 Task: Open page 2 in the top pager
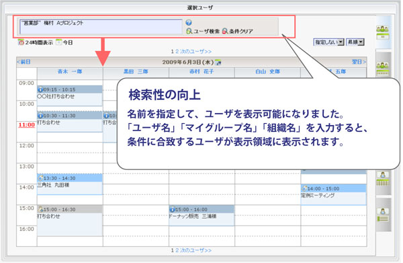[x=177, y=52]
